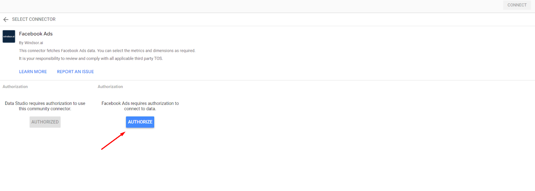Viewport: 535px width, 191px height.
Task: Click the Authorization heading above Facebook Ads message
Action: click(x=110, y=86)
